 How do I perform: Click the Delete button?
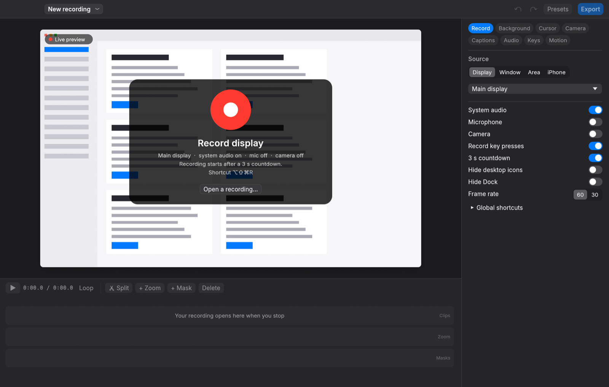pos(211,288)
